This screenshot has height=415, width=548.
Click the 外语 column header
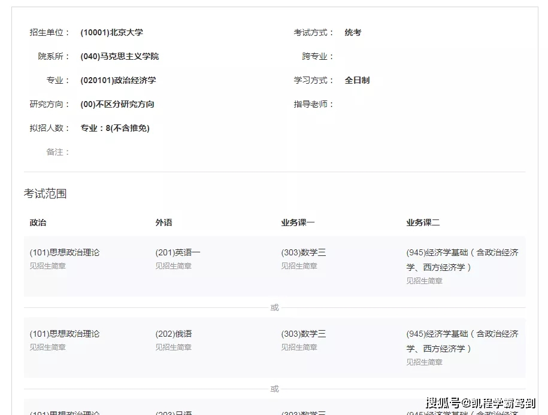pos(164,222)
